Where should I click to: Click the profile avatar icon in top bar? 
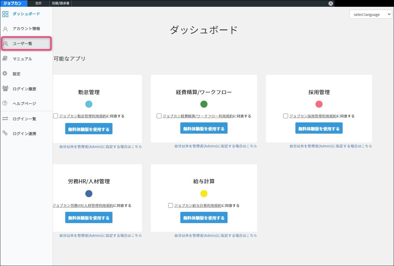330,4
